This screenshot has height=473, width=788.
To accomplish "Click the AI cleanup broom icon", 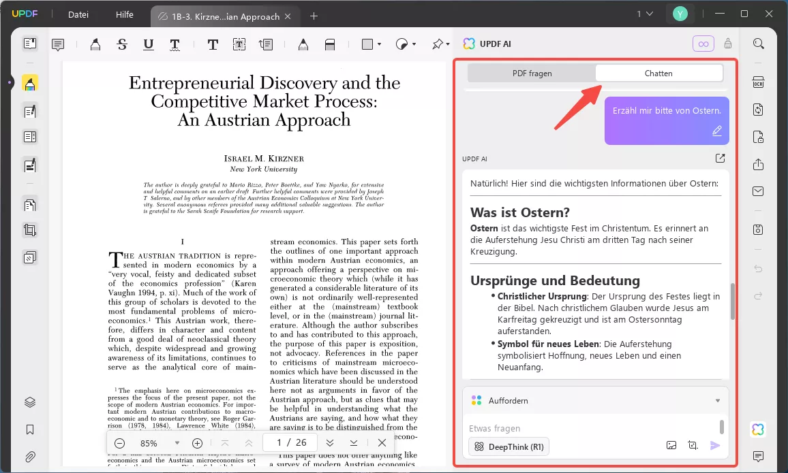I will (x=728, y=44).
